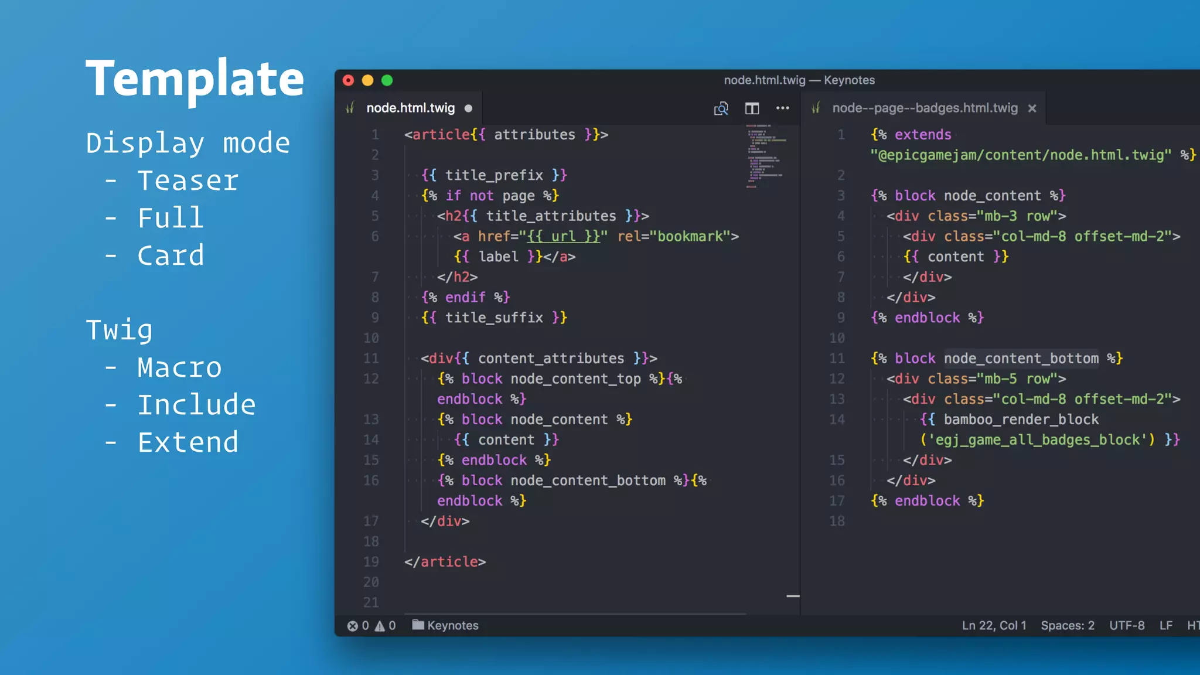The width and height of the screenshot is (1200, 675).
Task: Click the </article> closing tag line
Action: [x=445, y=562]
